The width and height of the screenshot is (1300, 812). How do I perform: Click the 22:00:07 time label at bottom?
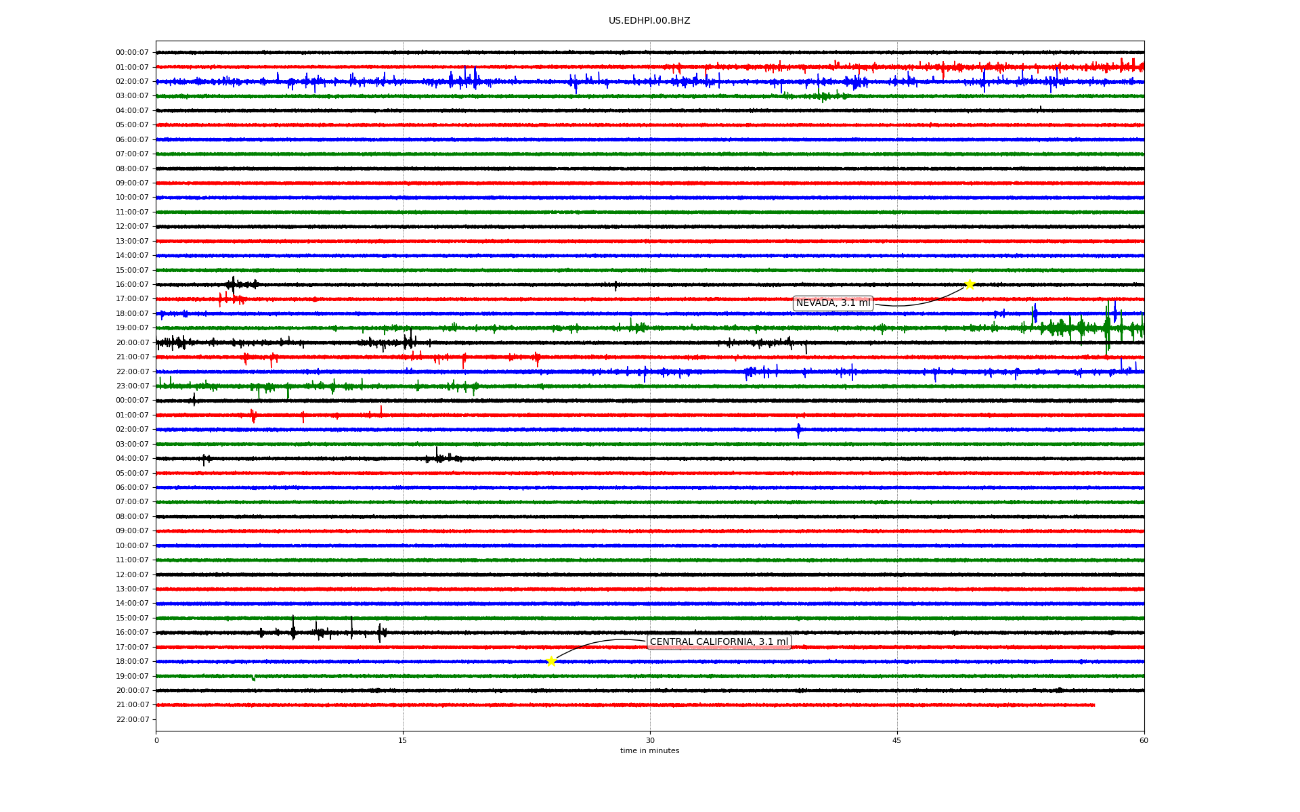[132, 719]
